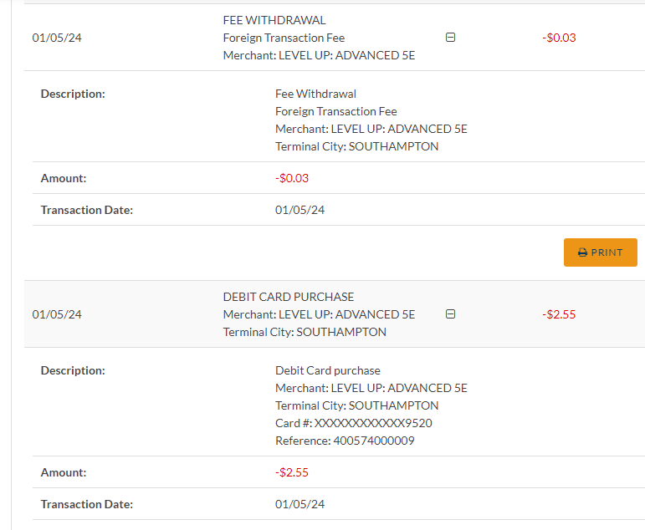
Task: Click the Debit Card Purchase row's 01/05/24 date
Action: click(x=57, y=314)
